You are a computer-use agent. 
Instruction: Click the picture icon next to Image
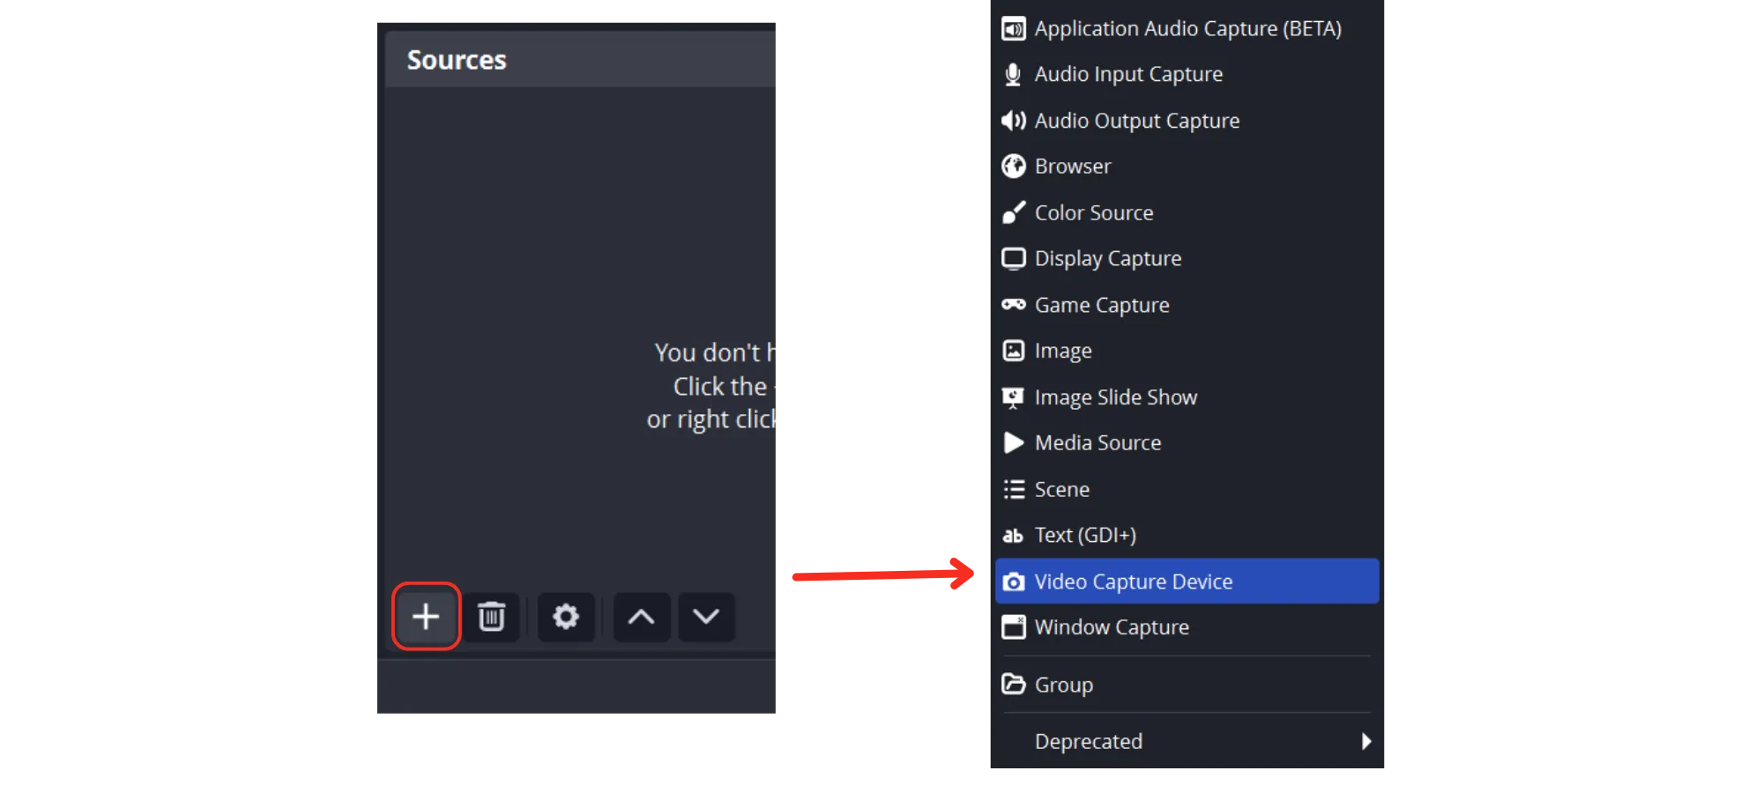click(1014, 351)
